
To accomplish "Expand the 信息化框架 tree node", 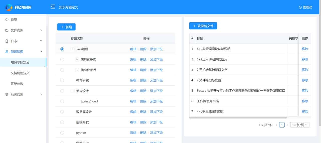I will [x=77, y=60].
